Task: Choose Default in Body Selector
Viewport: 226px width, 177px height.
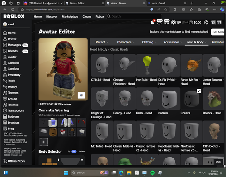Action: (82, 151)
